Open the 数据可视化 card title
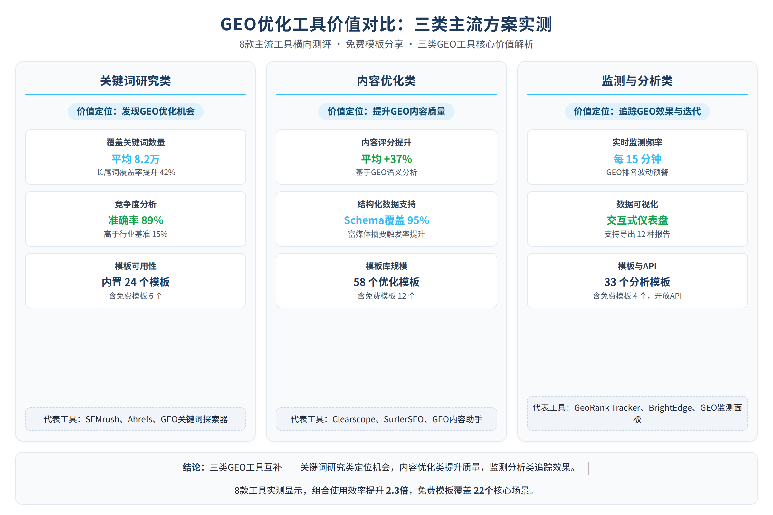 (x=637, y=204)
